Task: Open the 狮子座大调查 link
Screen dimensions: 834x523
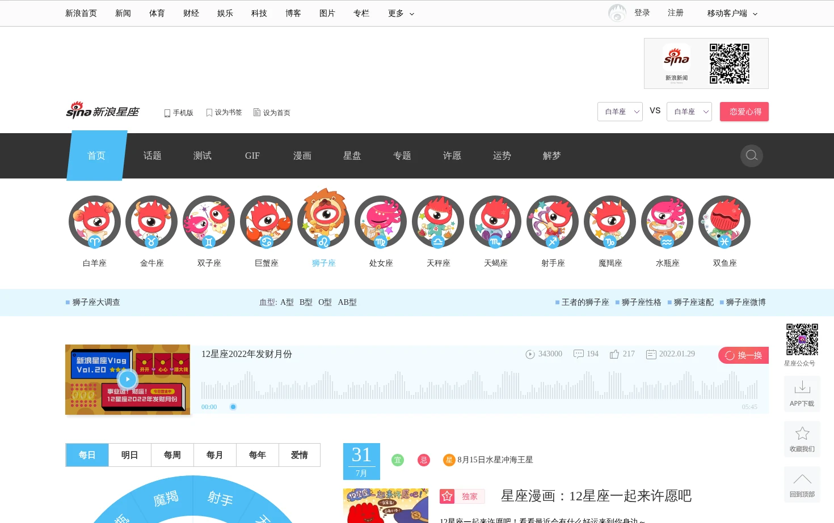Action: [96, 303]
